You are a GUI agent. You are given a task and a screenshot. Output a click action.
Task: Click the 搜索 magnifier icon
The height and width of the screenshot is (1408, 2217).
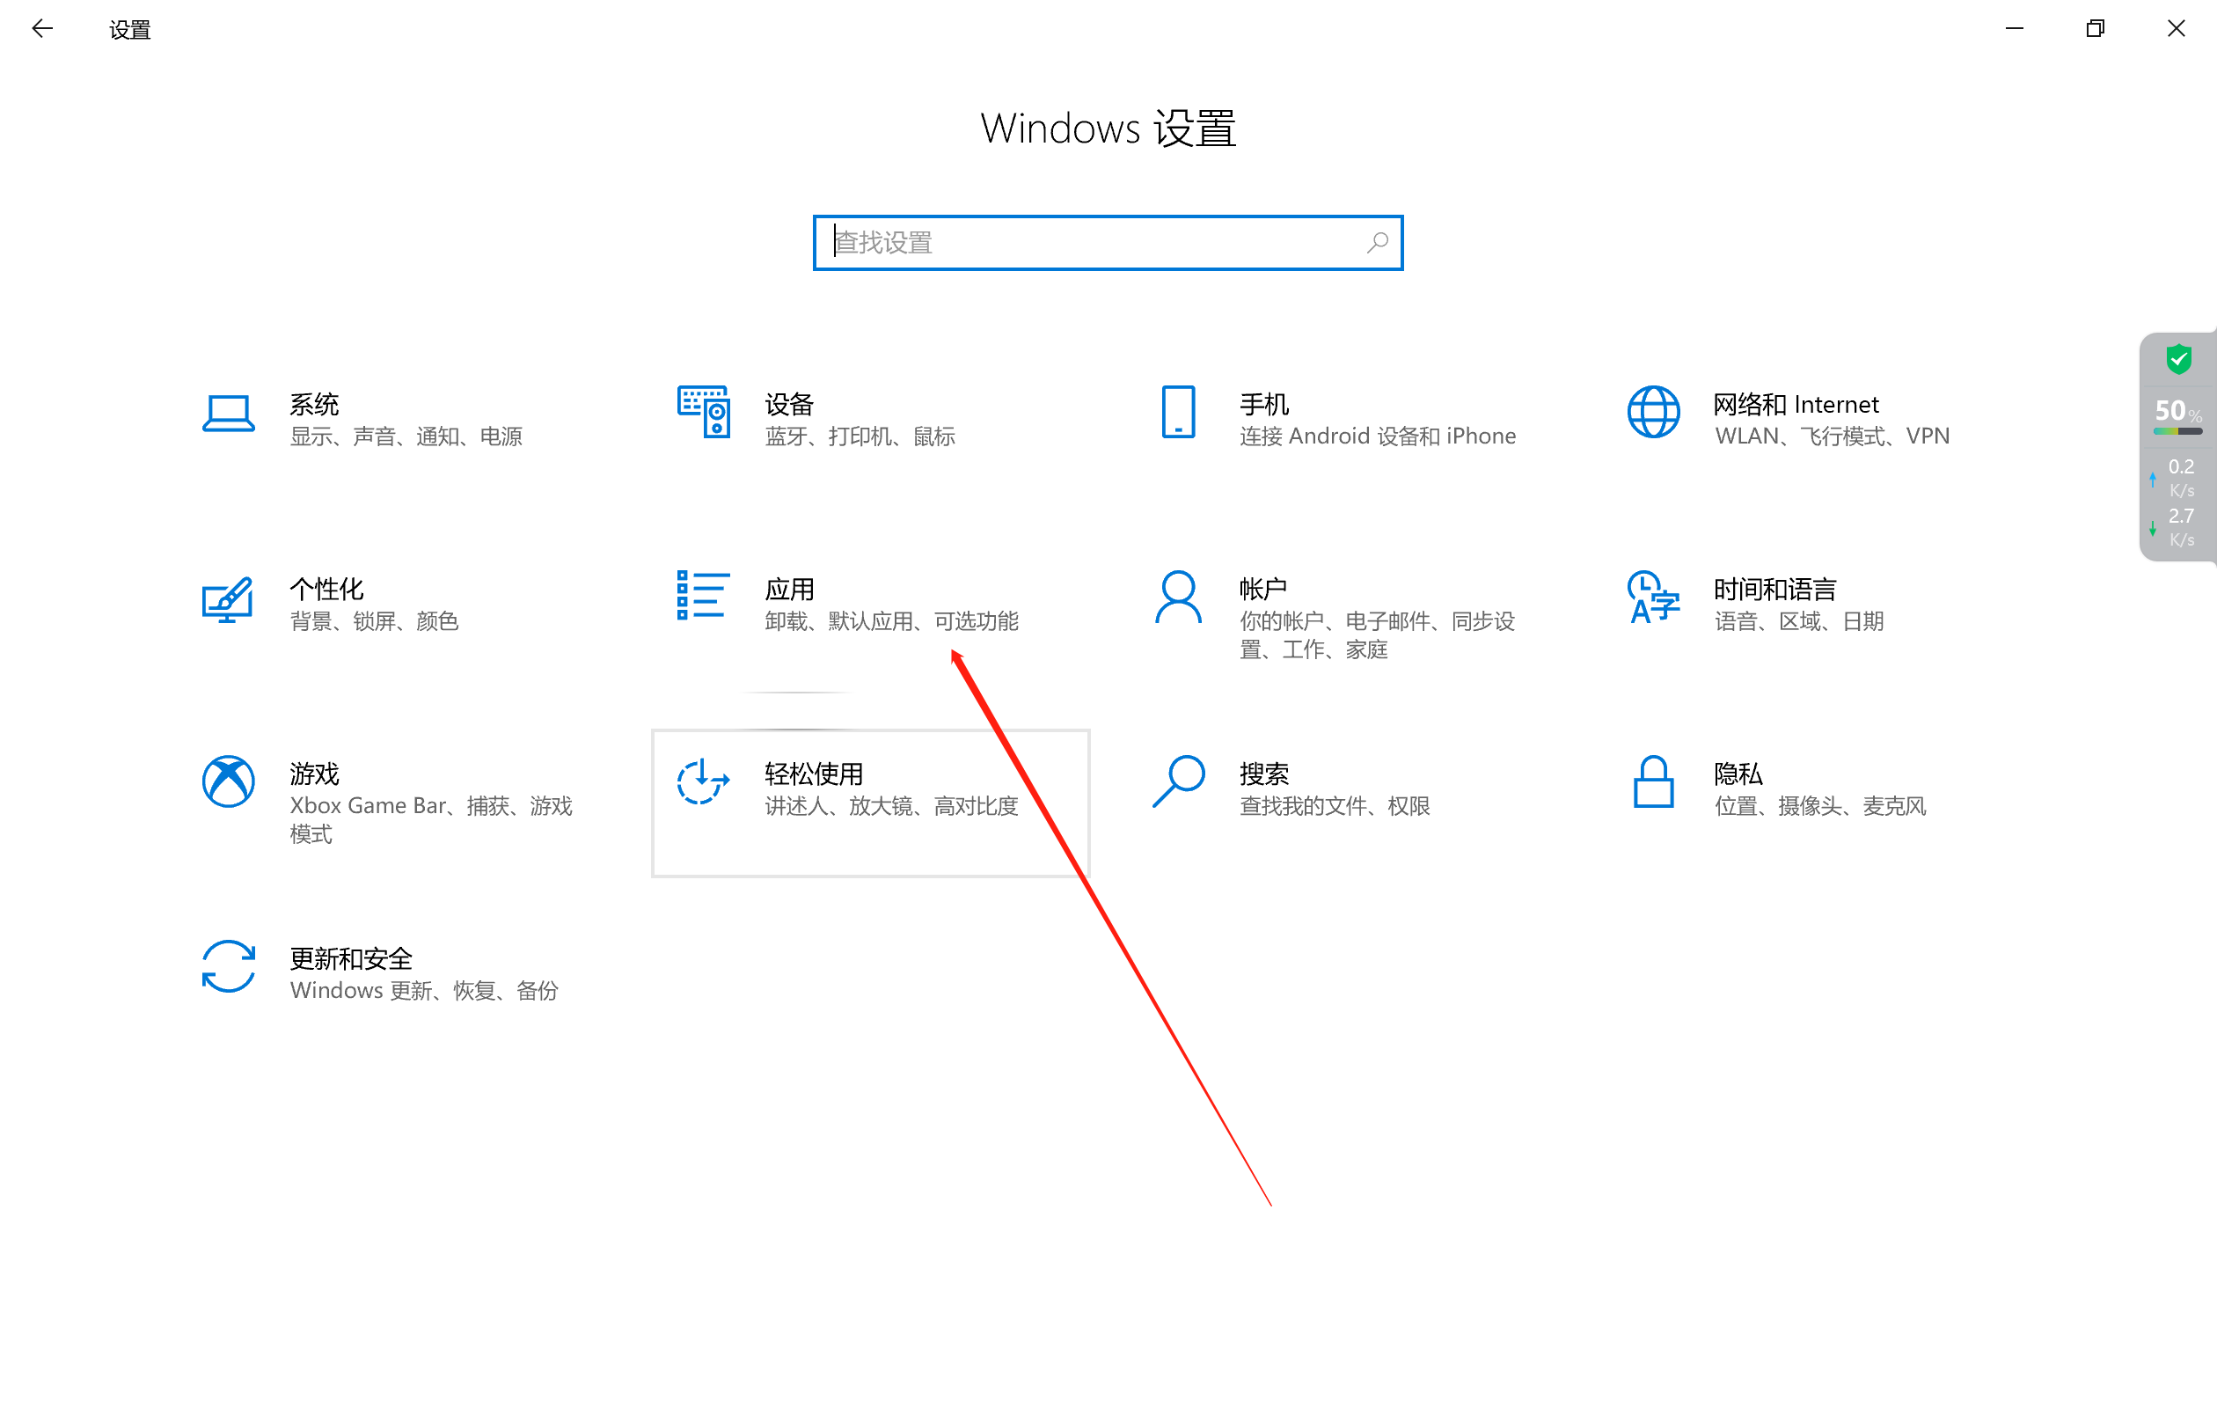point(1179,781)
